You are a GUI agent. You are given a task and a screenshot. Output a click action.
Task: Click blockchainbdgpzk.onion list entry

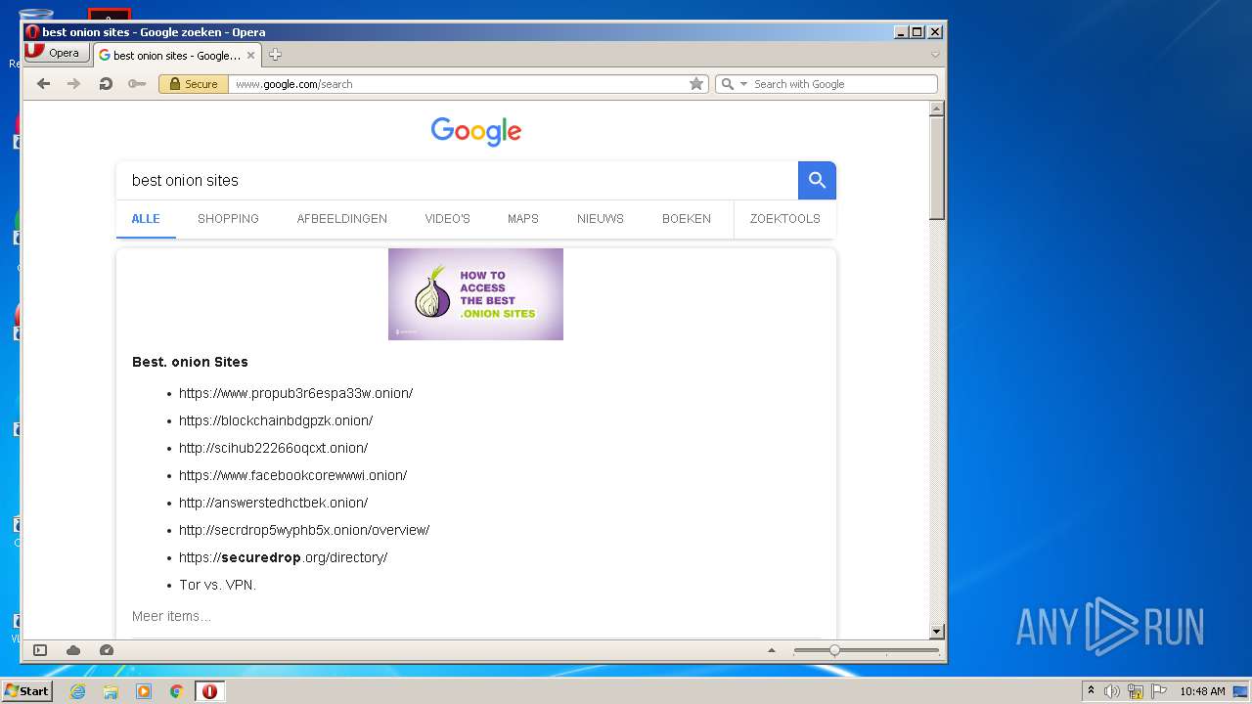tap(276, 420)
